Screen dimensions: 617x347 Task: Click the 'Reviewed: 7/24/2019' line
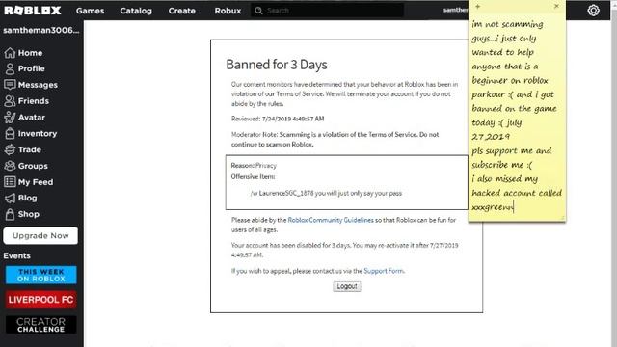pos(278,119)
